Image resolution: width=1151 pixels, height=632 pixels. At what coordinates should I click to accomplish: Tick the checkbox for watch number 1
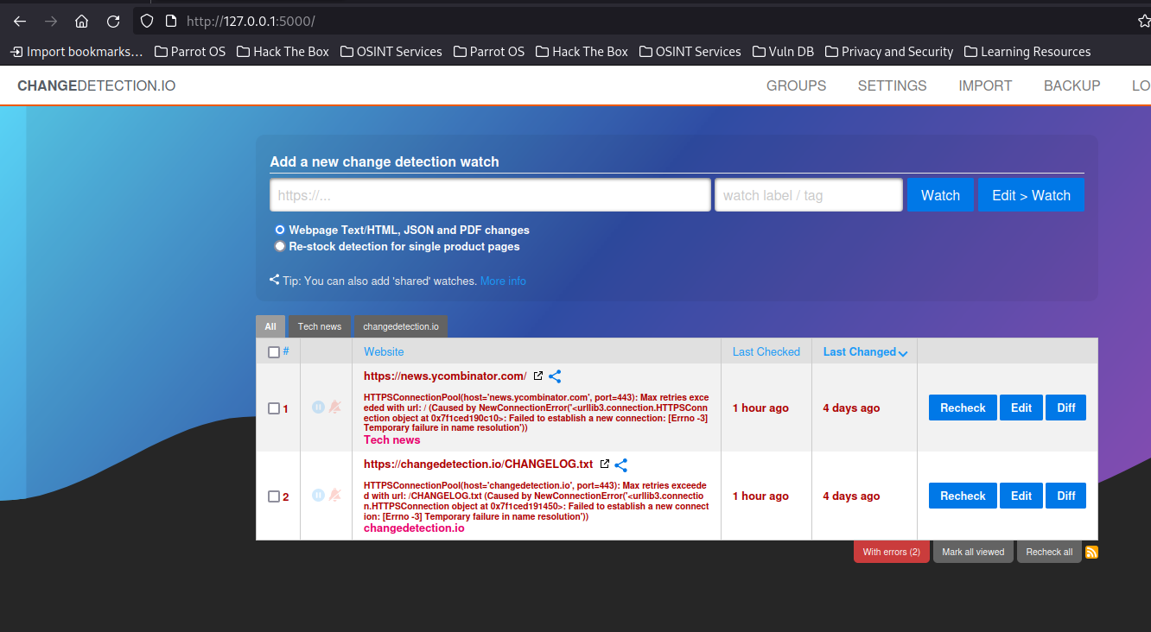click(x=274, y=408)
